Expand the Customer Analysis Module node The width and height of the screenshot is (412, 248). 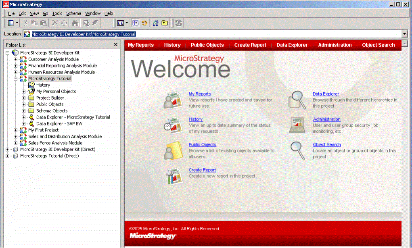[x=15, y=59]
